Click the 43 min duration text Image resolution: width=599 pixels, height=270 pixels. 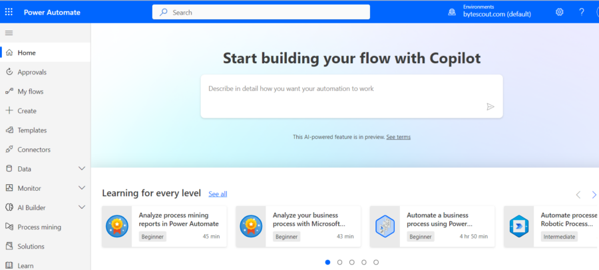345,236
